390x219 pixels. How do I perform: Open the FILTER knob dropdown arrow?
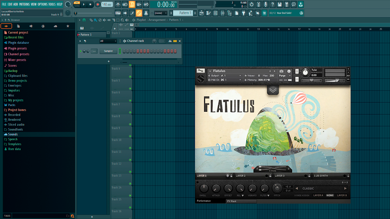point(269,196)
